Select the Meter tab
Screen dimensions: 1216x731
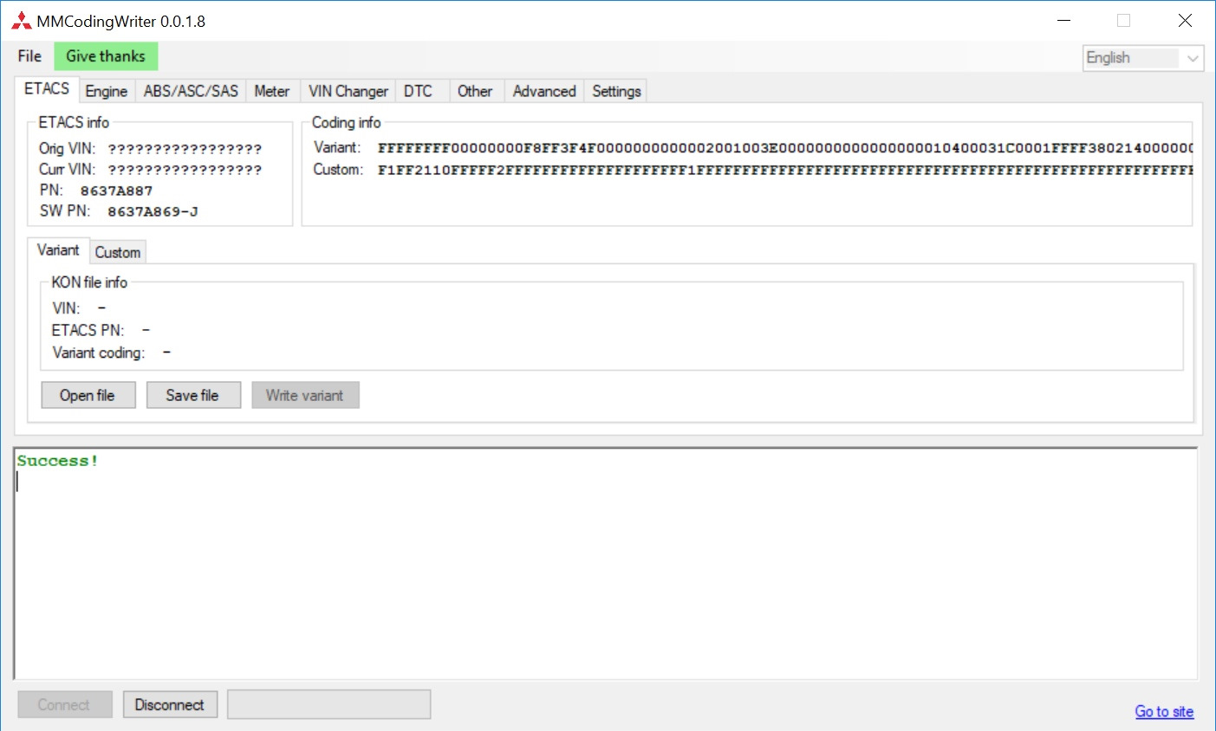pos(271,90)
